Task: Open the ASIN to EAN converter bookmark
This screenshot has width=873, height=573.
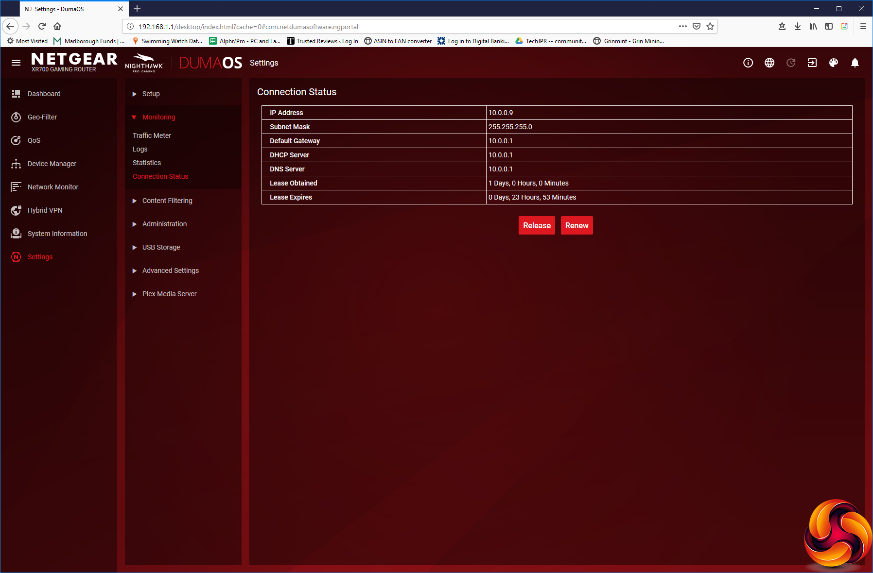Action: tap(398, 41)
